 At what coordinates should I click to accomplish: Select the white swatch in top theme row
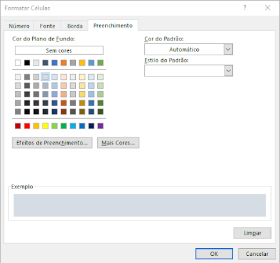click(18, 62)
